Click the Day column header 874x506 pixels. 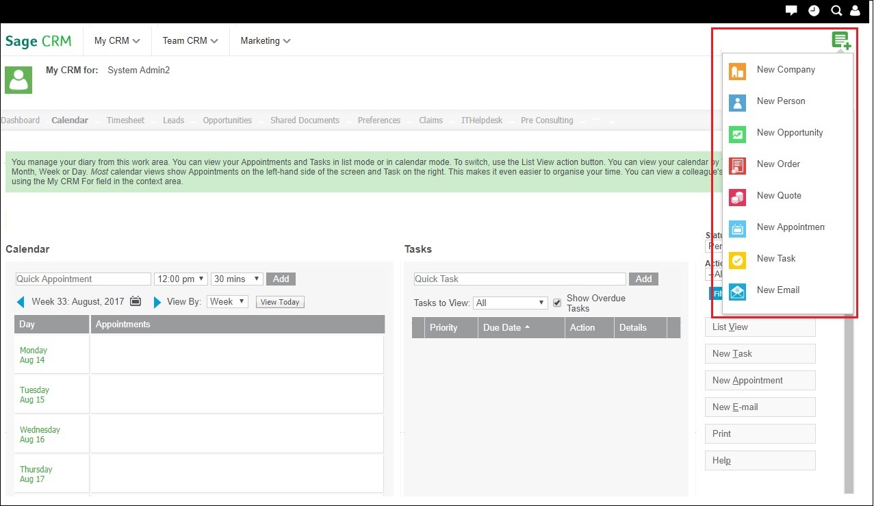52,325
